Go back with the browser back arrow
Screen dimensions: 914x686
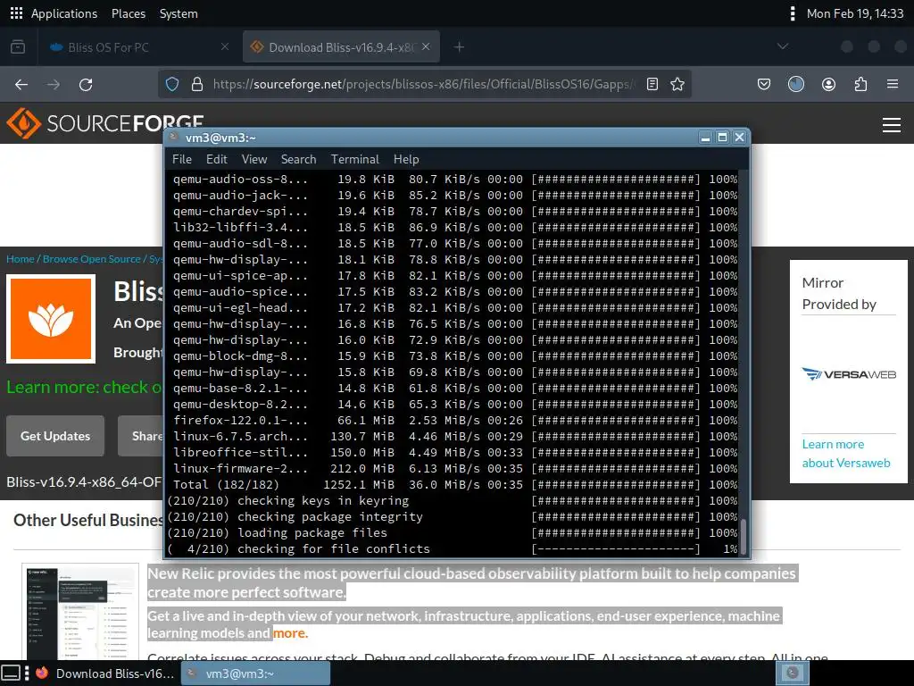point(21,85)
